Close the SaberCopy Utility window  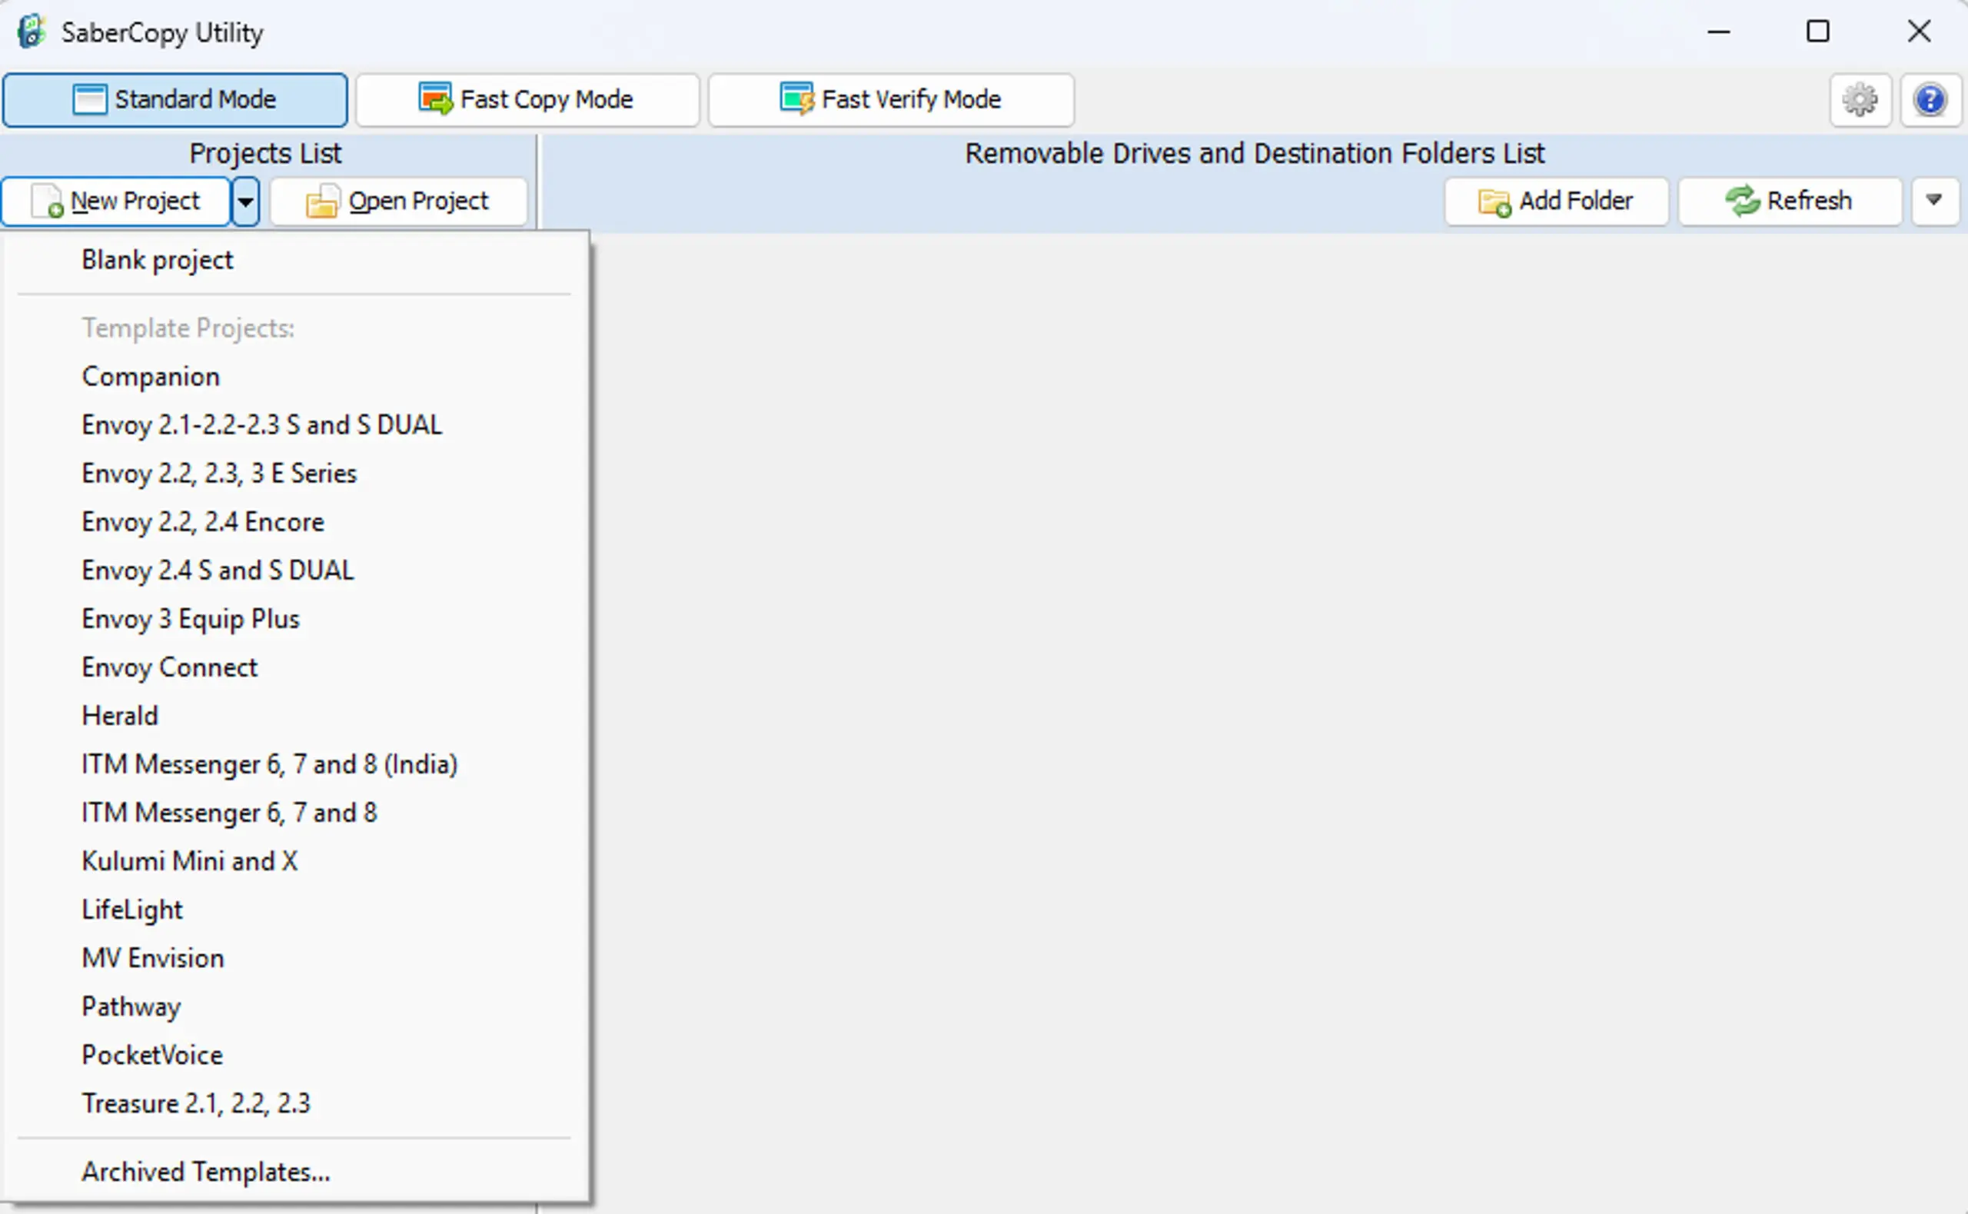coord(1919,32)
